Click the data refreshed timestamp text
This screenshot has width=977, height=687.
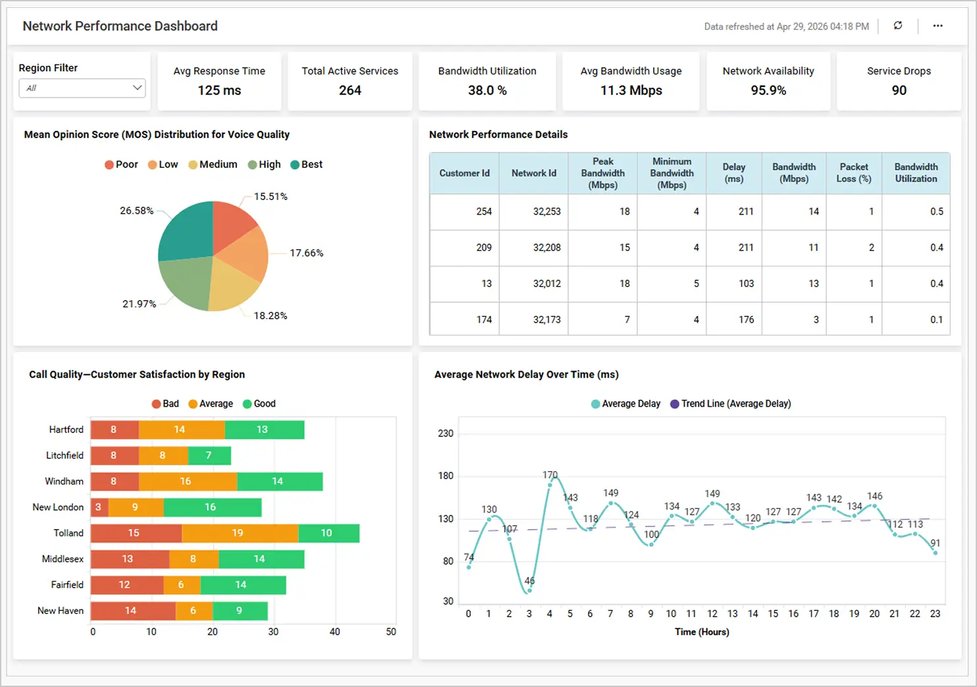tap(787, 26)
